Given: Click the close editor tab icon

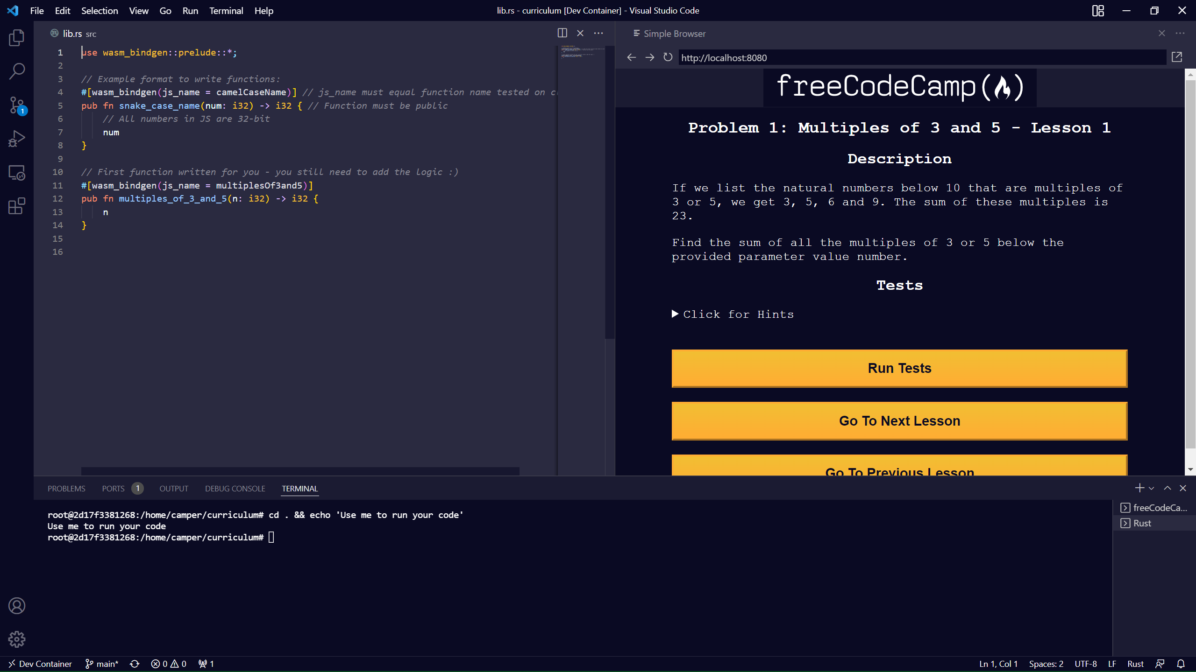Looking at the screenshot, I should tap(580, 33).
